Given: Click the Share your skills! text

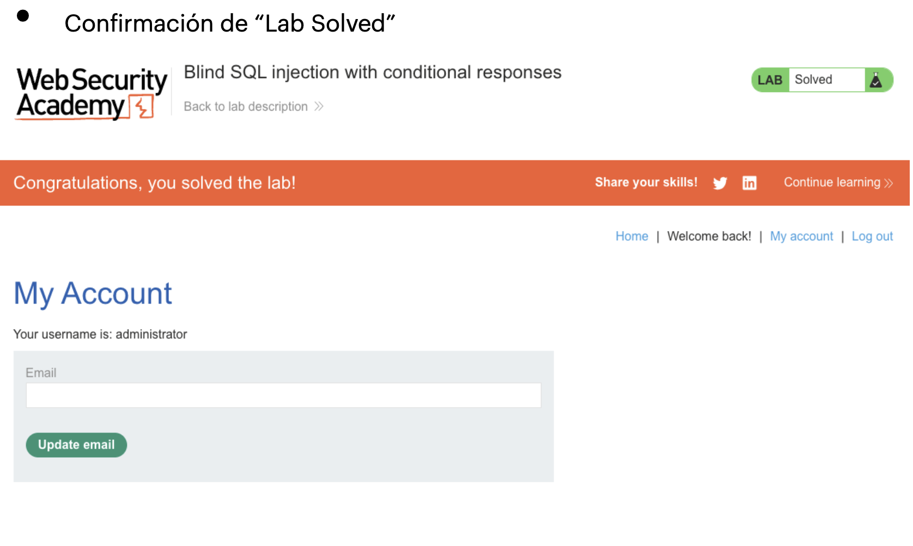Looking at the screenshot, I should 646,183.
